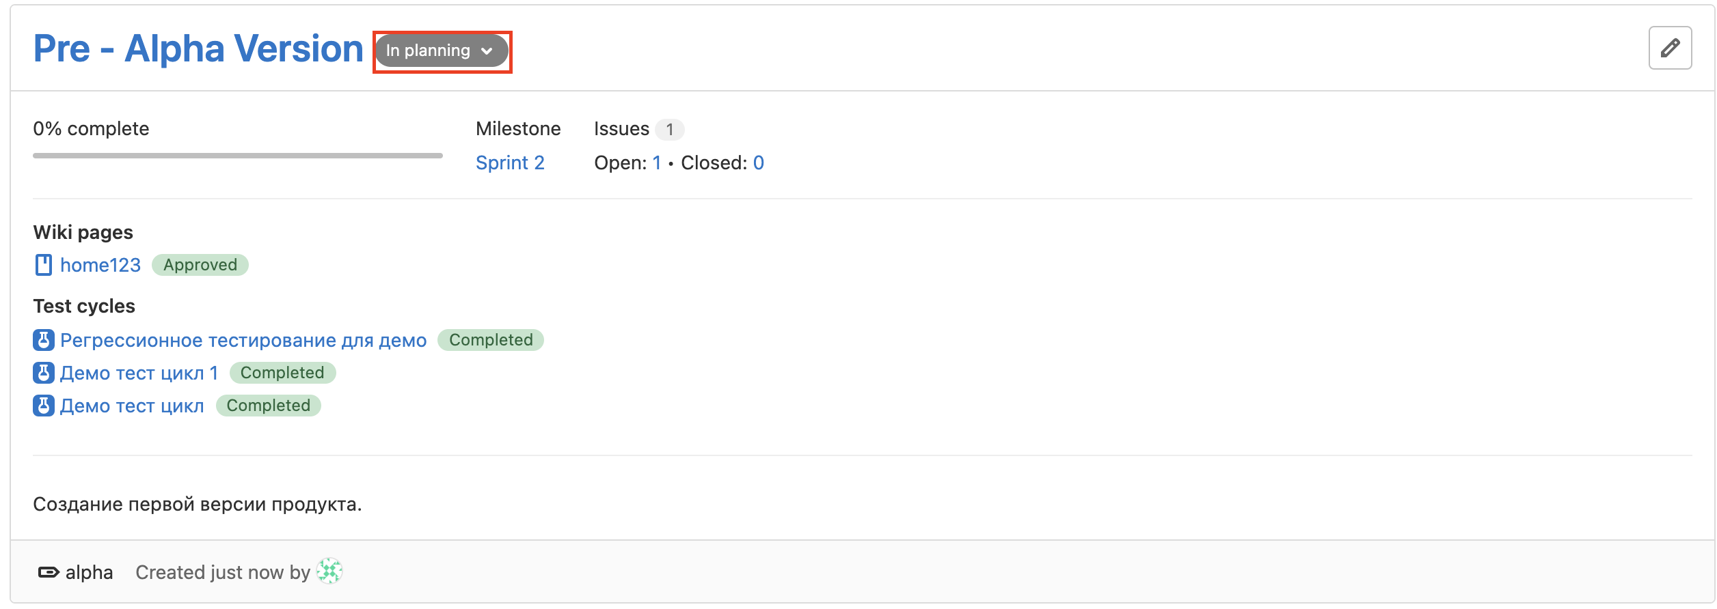Open the In planning status dropdown

pos(441,51)
